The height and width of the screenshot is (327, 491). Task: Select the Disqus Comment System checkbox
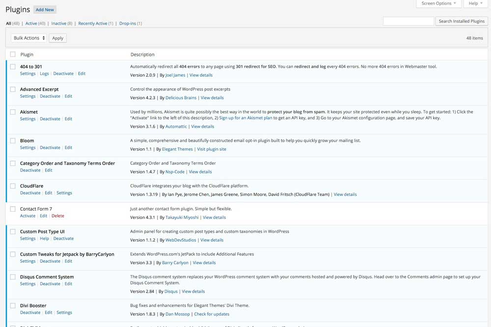[13, 277]
